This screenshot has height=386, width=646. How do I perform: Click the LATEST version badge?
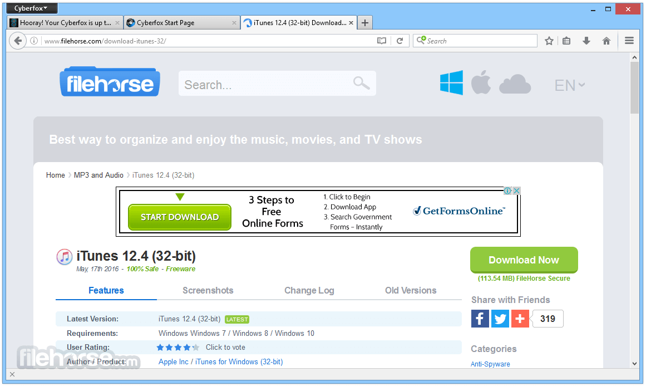pyautogui.click(x=237, y=319)
